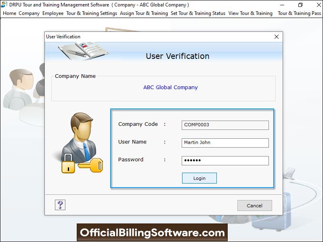Viewport: 323px width, 242px height.
Task: Open the Employee menu
Action: [x=53, y=13]
